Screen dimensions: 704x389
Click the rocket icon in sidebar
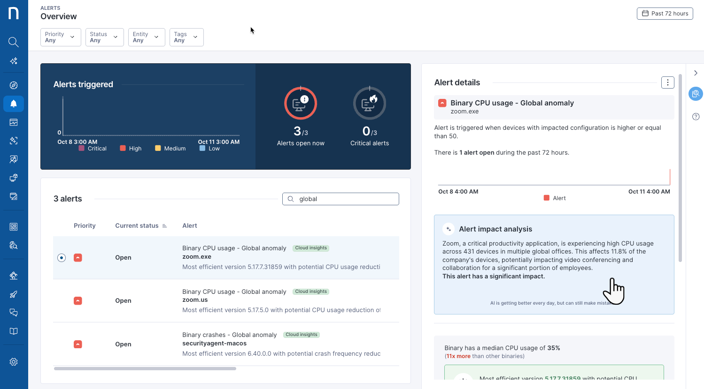click(x=14, y=294)
